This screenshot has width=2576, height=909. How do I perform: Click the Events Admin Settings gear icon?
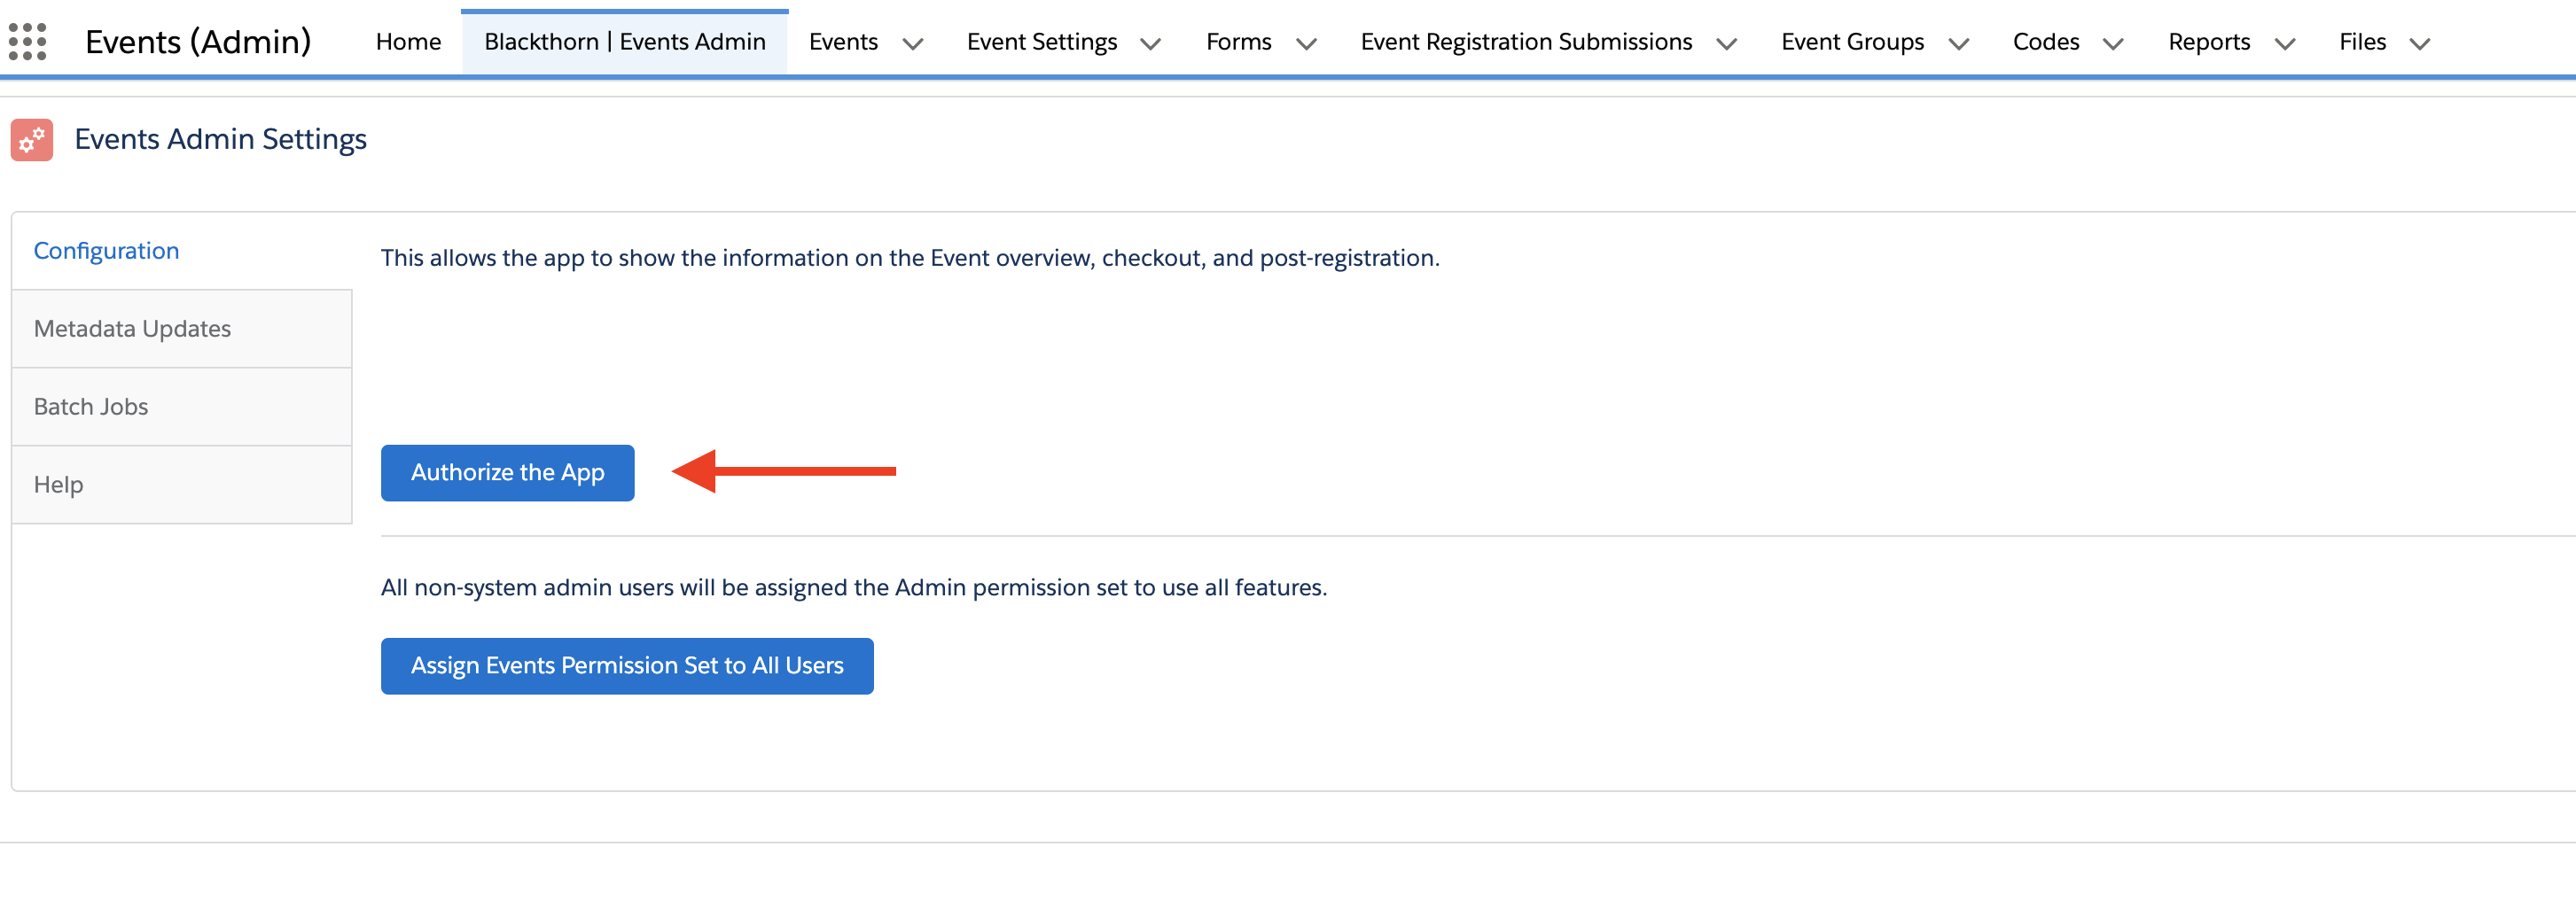[32, 140]
